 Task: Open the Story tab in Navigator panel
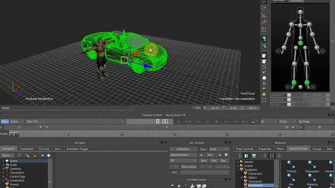[x=58, y=149]
